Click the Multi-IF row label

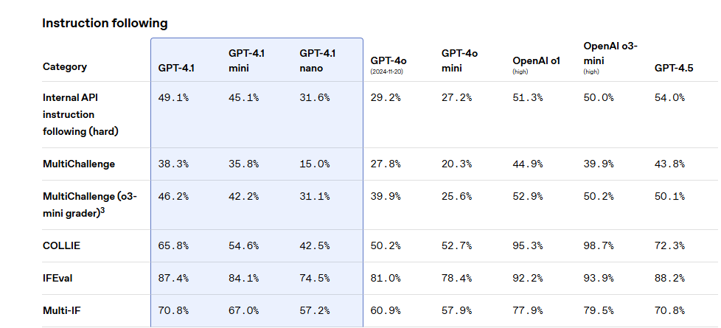[61, 310]
